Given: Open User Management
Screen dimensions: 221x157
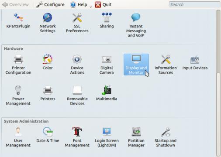Looking at the screenshot, I should pyautogui.click(x=18, y=137).
